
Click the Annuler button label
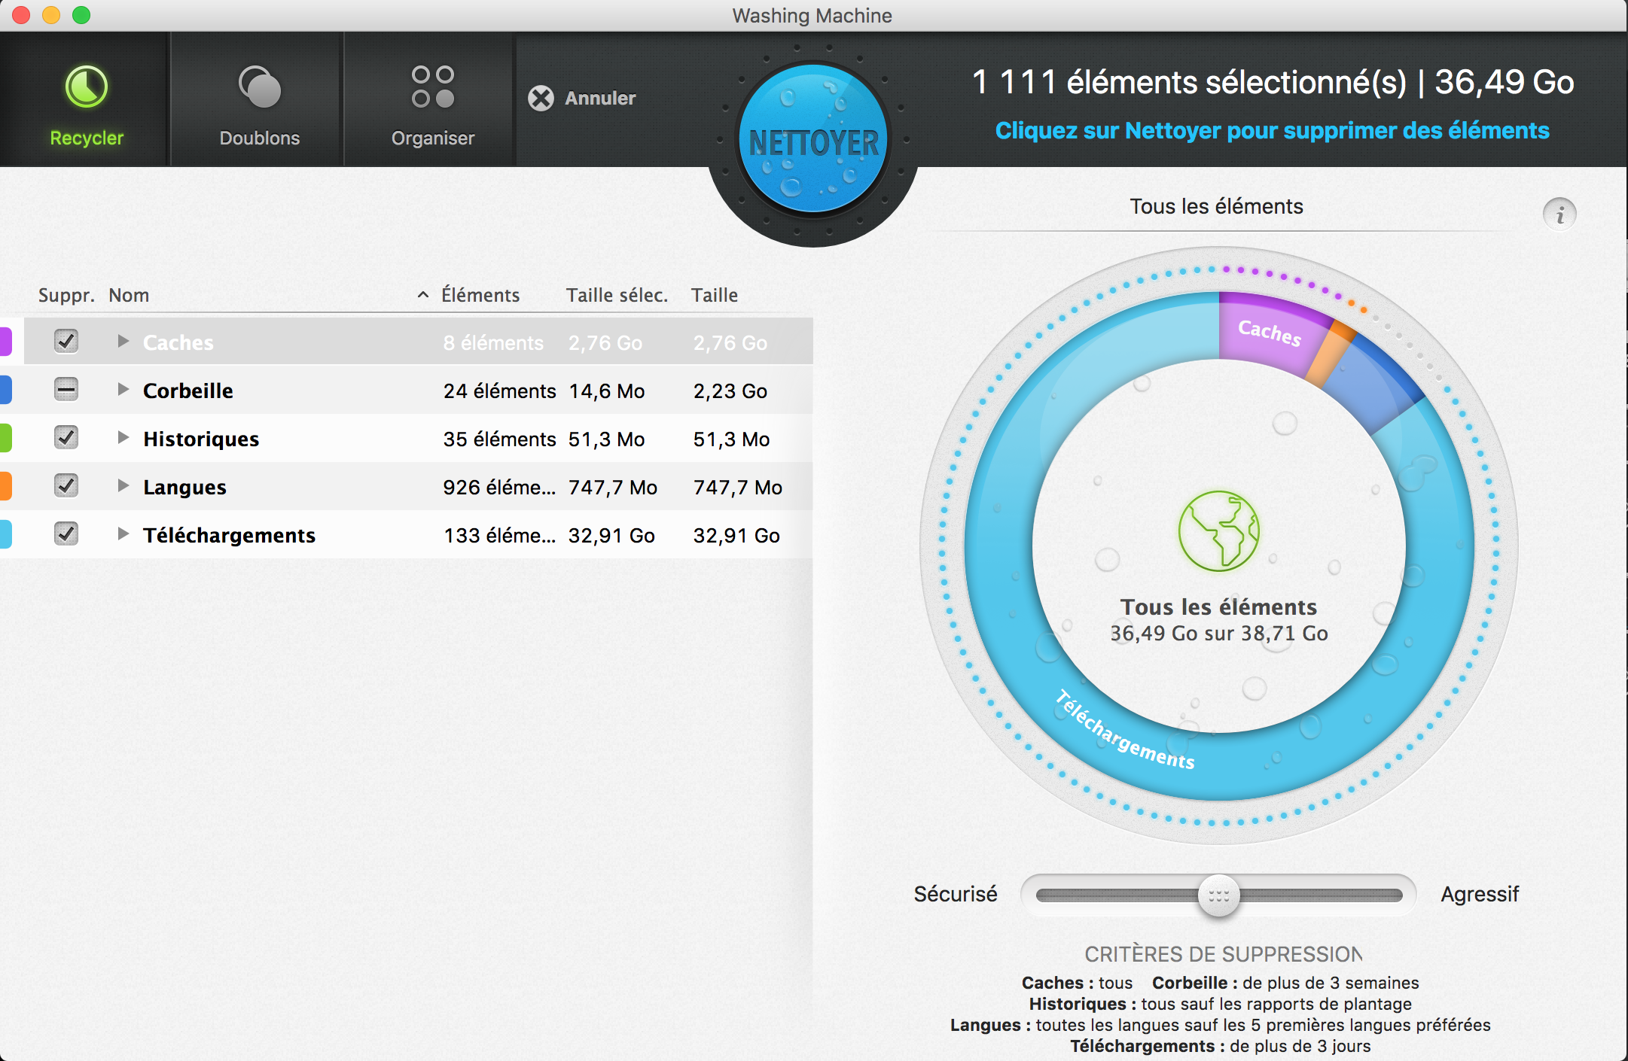point(600,99)
